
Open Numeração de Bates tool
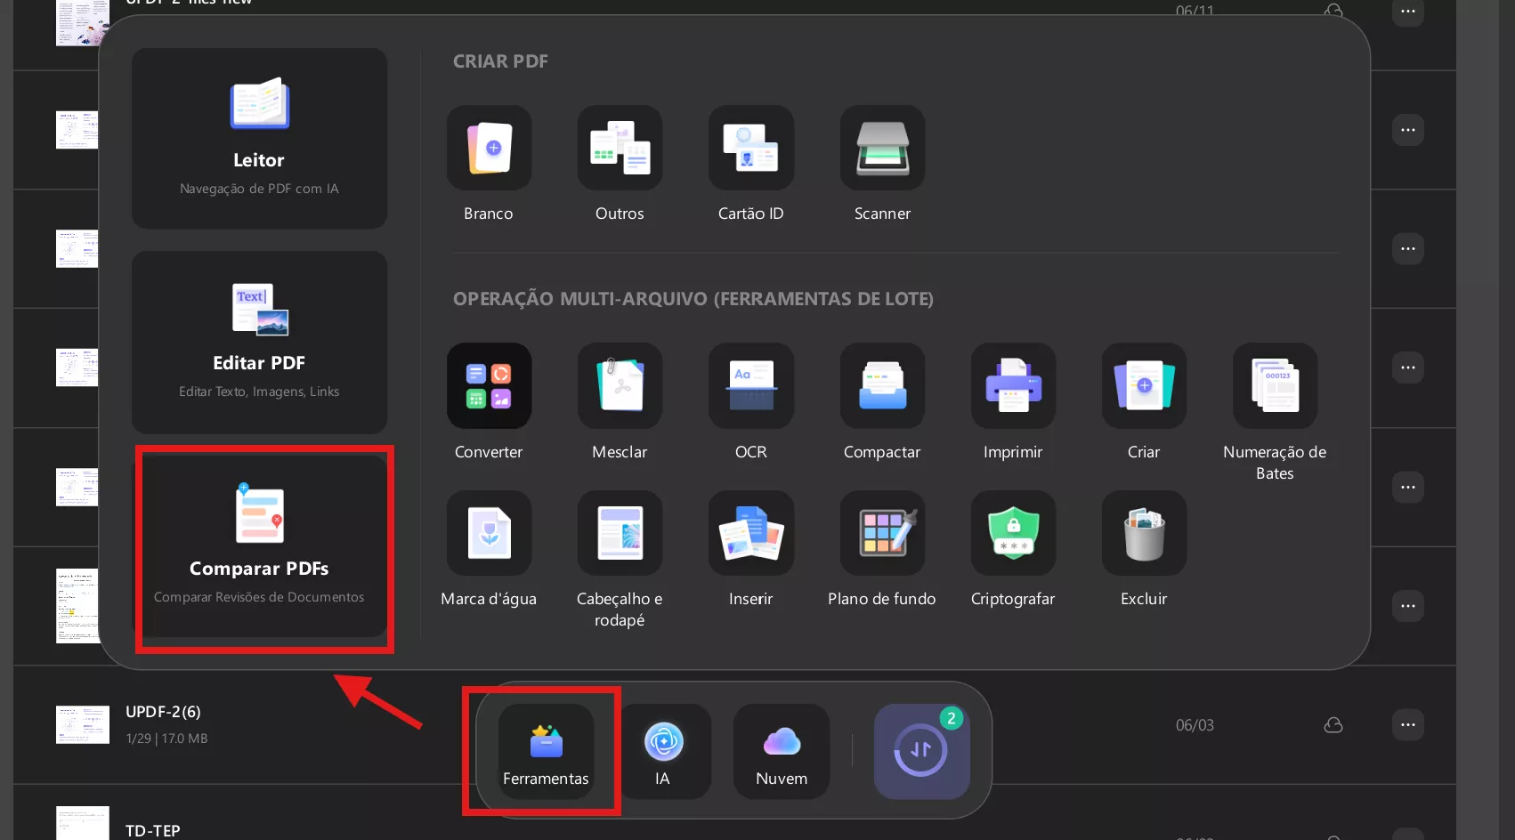(x=1275, y=385)
